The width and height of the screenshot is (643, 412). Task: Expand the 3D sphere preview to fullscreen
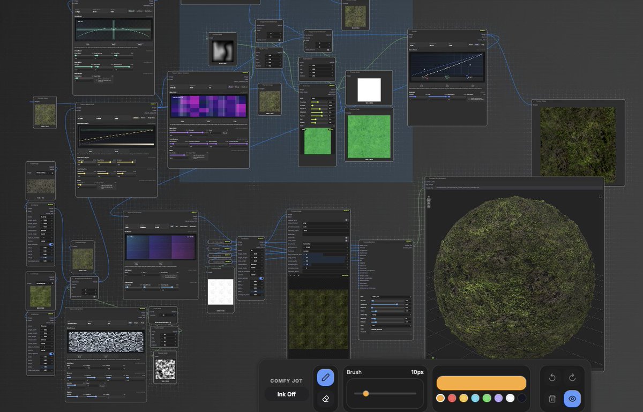600,197
